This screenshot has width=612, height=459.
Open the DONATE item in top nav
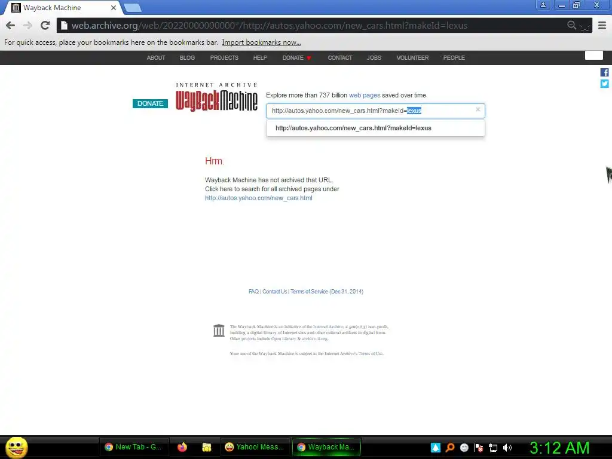(x=296, y=58)
